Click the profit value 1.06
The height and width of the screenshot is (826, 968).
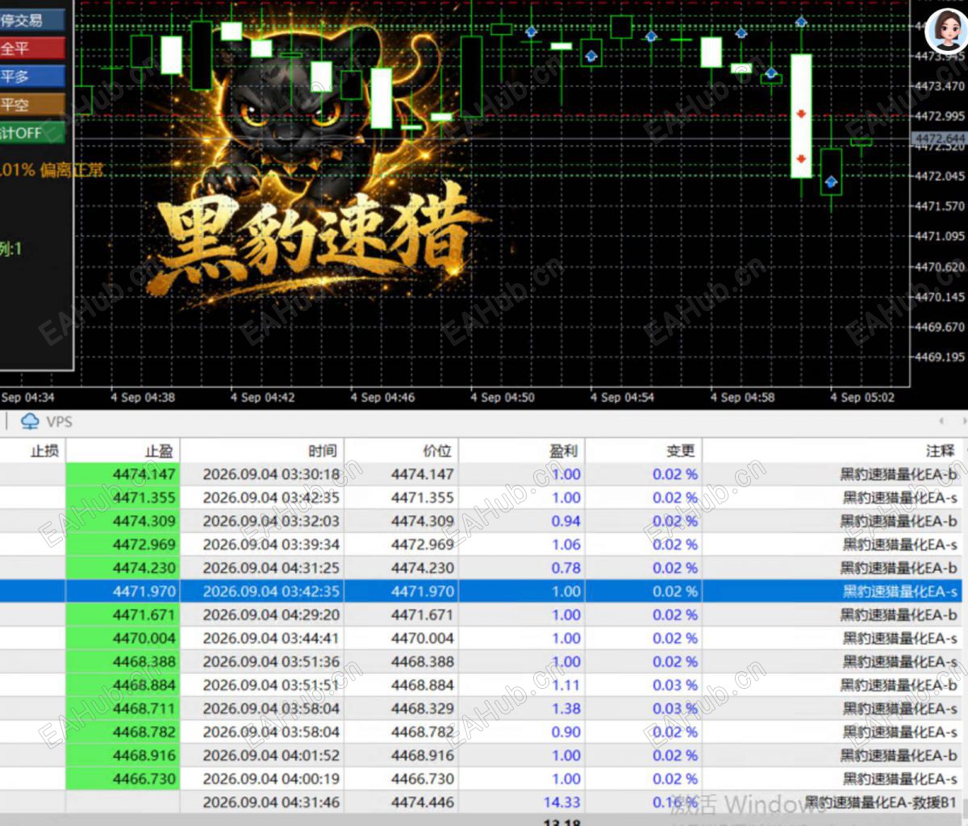[x=565, y=544]
